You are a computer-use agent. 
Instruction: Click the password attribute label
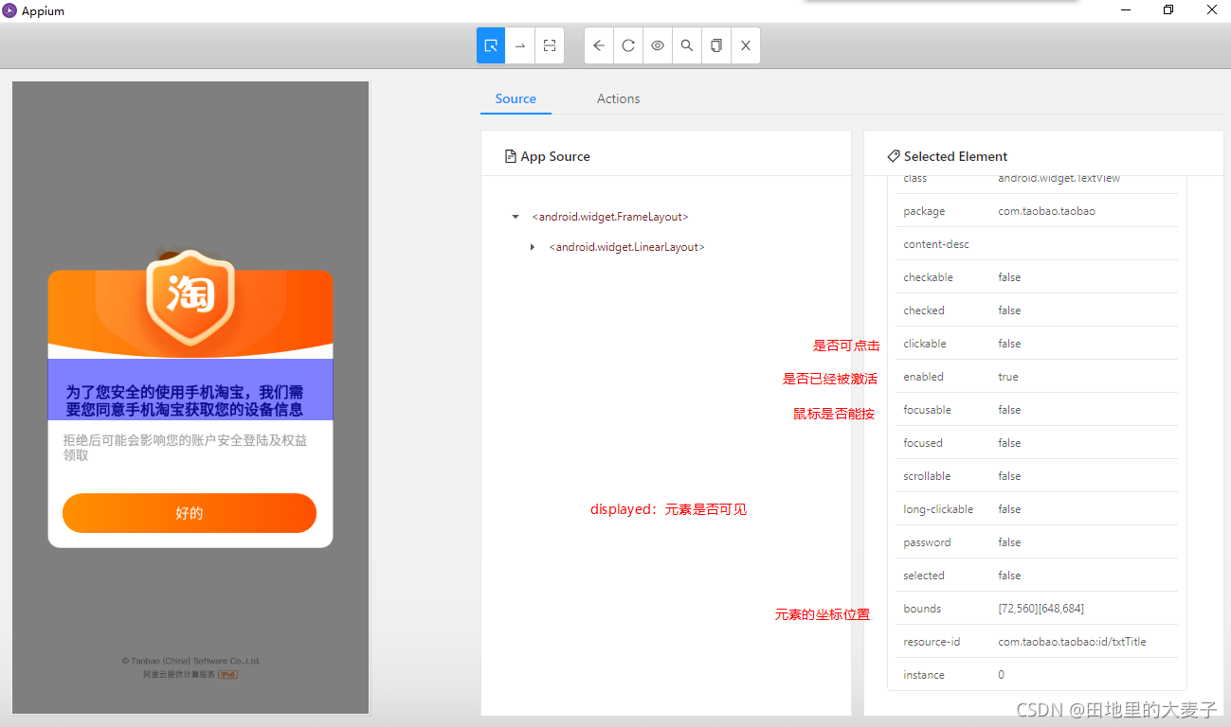(x=927, y=542)
